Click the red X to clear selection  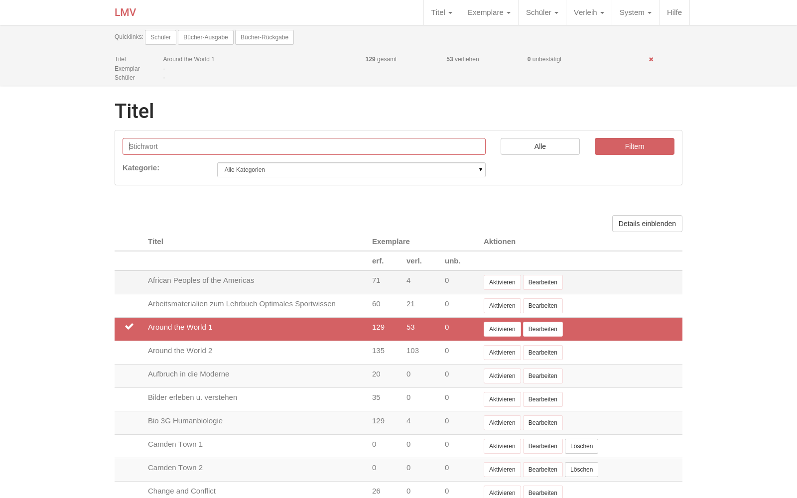click(651, 59)
